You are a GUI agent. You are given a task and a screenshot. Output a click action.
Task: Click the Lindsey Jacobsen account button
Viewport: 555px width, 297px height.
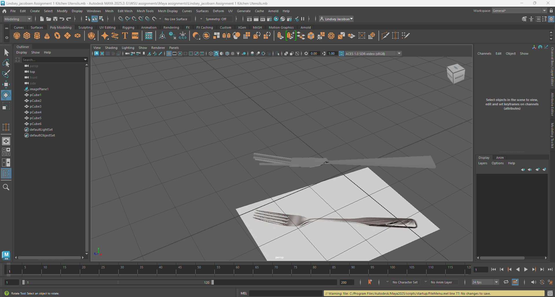(337, 19)
